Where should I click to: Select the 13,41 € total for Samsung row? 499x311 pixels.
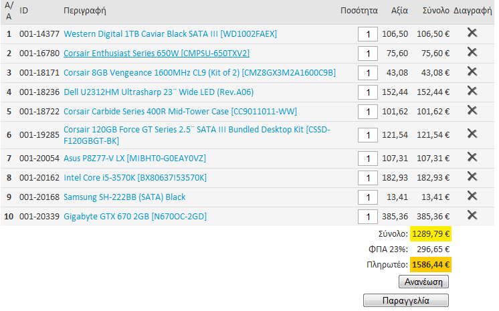coord(435,197)
